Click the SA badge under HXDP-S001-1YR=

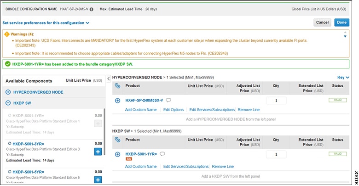point(129,159)
